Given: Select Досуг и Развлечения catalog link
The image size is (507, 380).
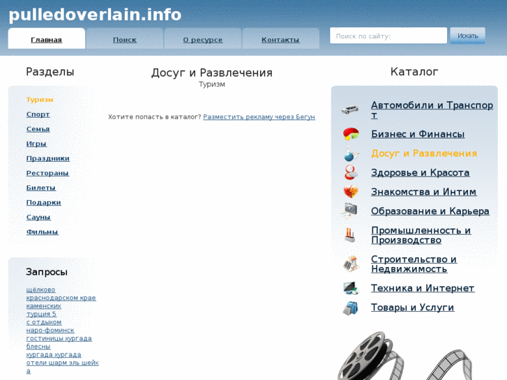Looking at the screenshot, I should 424,153.
